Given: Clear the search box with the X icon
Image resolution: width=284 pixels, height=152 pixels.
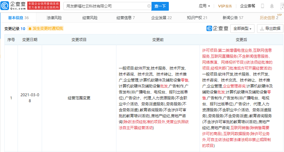Looking at the screenshot, I should [149, 6].
